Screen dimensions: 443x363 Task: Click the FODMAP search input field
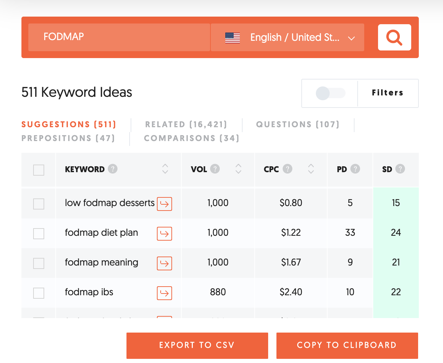[119, 37]
